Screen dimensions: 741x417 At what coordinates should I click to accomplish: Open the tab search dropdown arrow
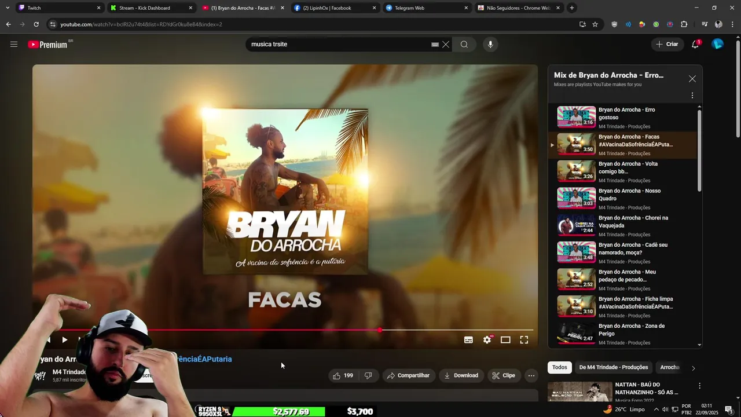pos(7,8)
